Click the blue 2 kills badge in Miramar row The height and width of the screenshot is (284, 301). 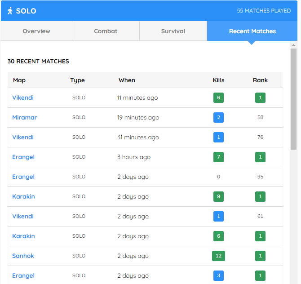pyautogui.click(x=218, y=118)
